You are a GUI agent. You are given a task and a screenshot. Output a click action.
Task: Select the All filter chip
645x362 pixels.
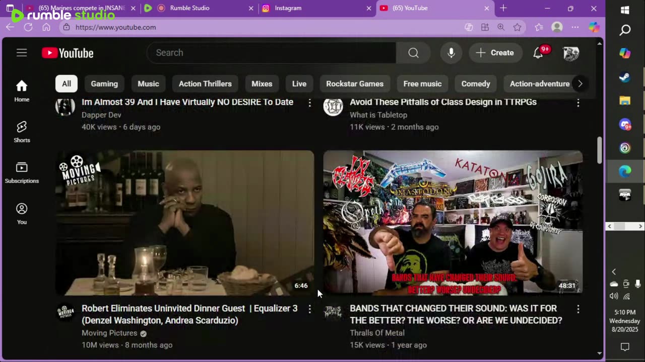[67, 84]
